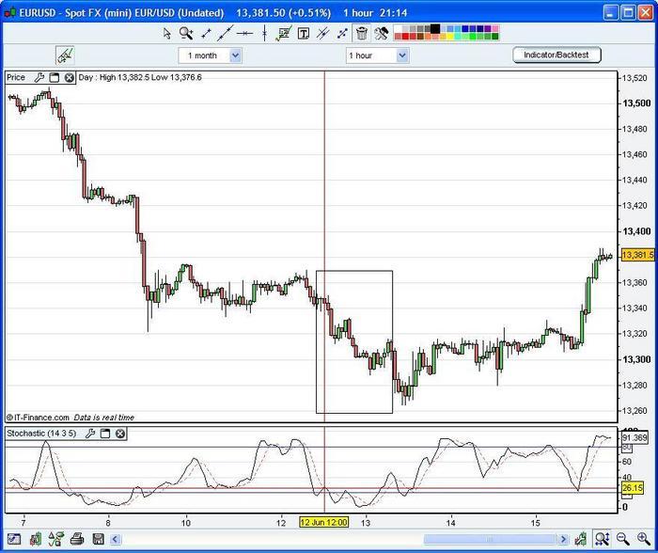Select the trend line drawing tool
Screen dimensions: 658x553
tap(226, 33)
